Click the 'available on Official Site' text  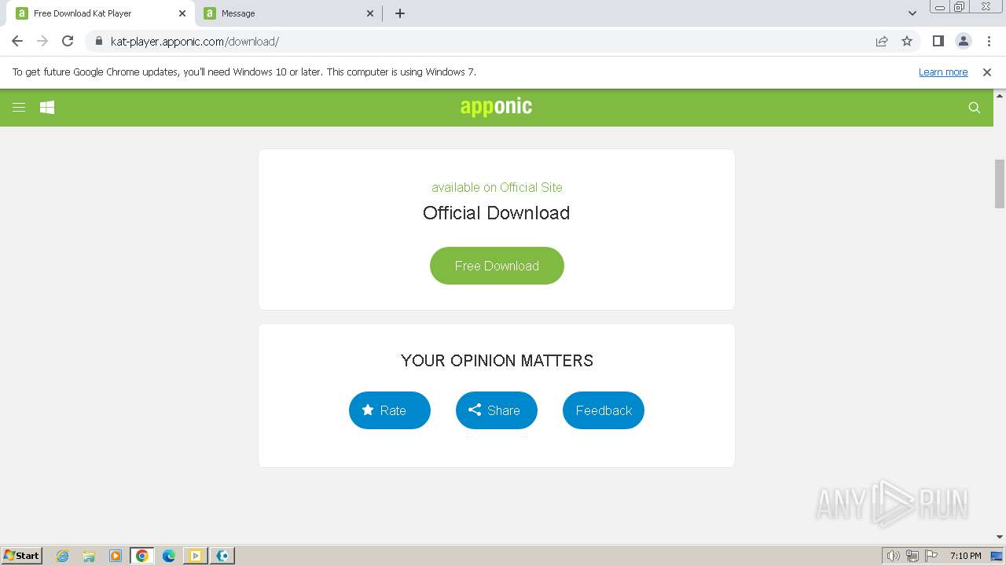pos(497,187)
